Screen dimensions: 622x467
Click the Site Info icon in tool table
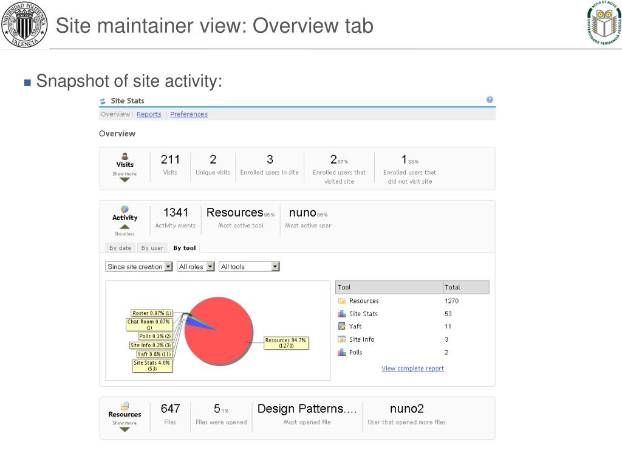point(341,339)
